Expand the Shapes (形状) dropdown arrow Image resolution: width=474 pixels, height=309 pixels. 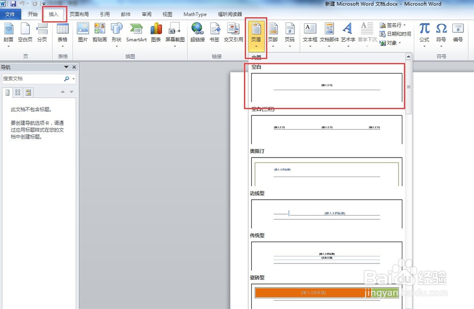click(x=117, y=47)
